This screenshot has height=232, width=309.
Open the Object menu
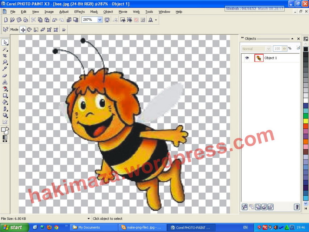coord(108,12)
